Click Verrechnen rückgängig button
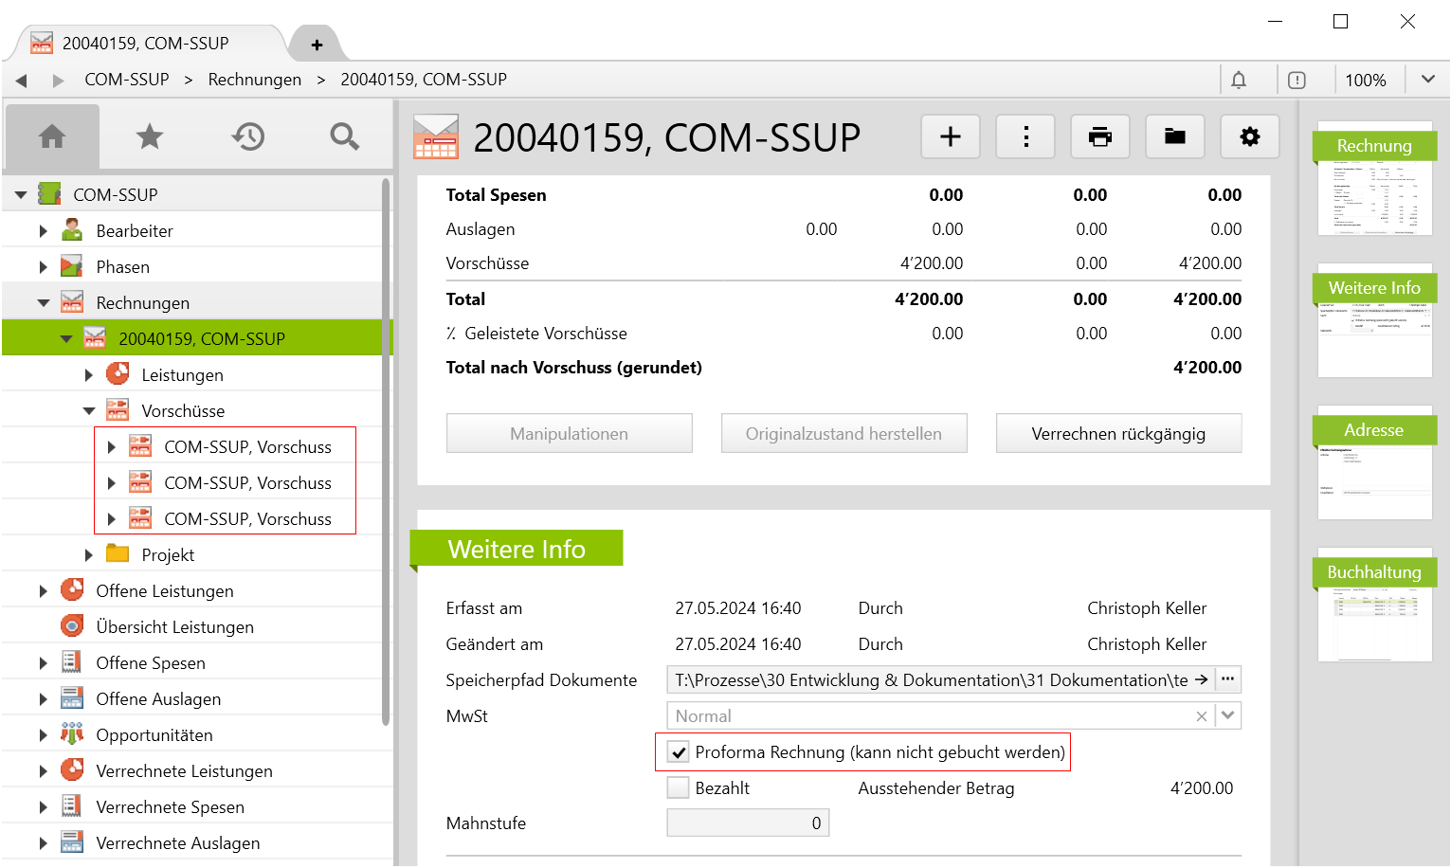 (x=1118, y=434)
